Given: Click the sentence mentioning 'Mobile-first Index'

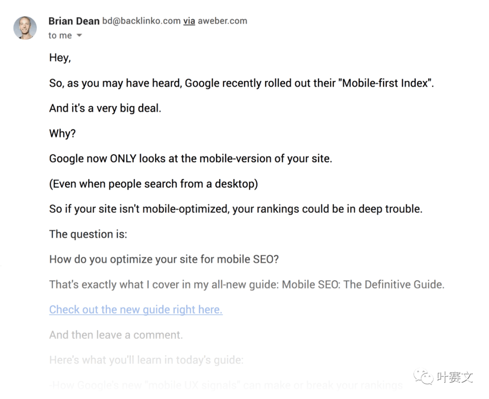Looking at the screenshot, I should coord(241,83).
